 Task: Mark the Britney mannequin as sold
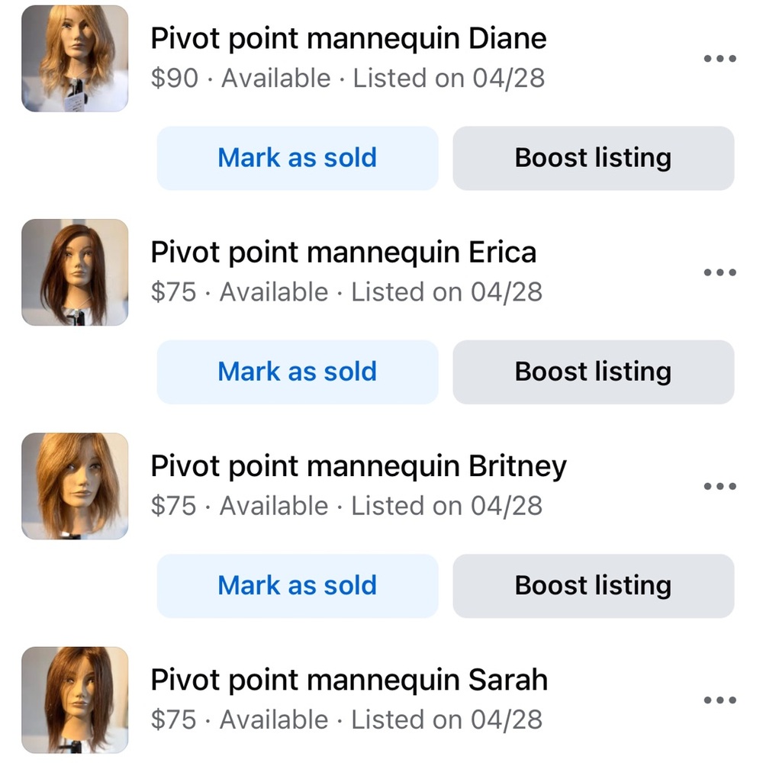pos(297,585)
